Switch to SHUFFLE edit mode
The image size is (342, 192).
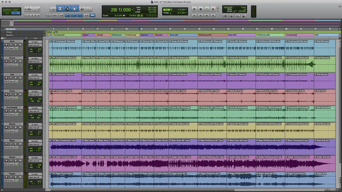(7, 10)
